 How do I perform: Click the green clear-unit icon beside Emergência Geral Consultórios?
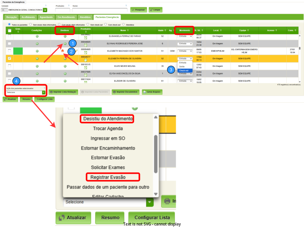pos(45,10)
